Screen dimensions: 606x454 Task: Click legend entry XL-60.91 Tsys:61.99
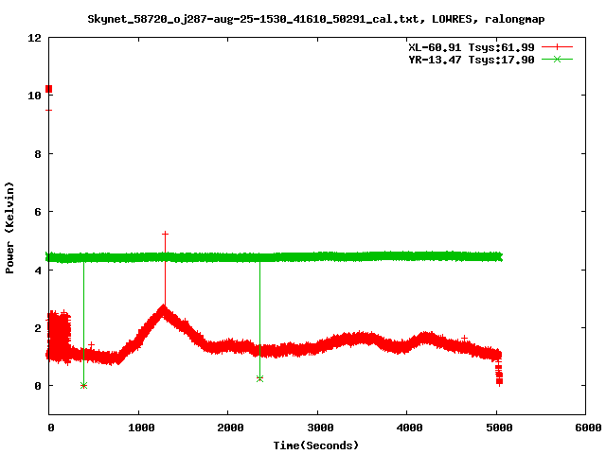click(472, 47)
